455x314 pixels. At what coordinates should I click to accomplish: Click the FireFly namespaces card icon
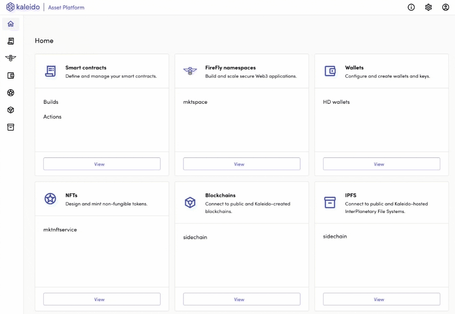[x=190, y=71]
